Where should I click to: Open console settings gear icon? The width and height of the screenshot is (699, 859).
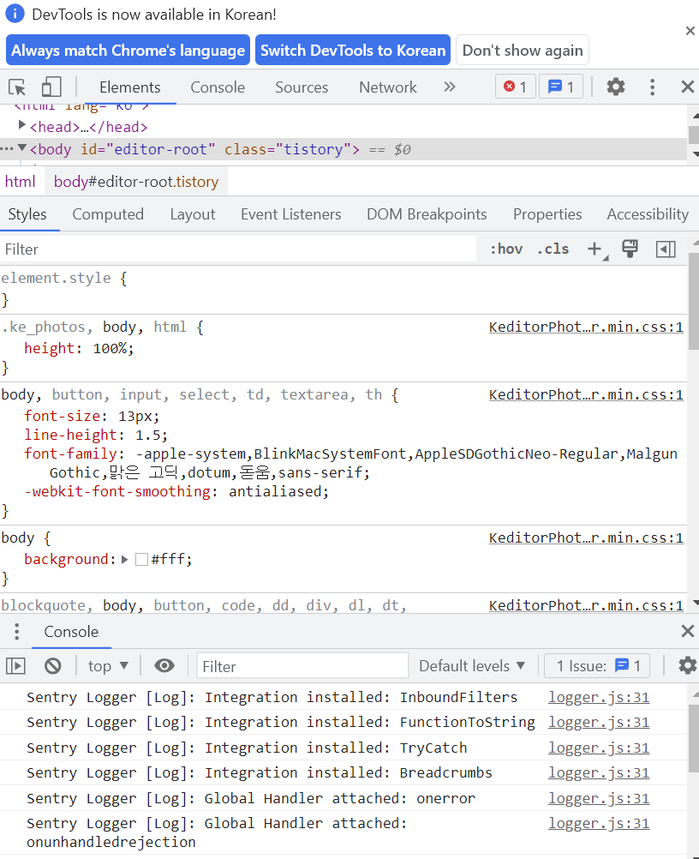[x=688, y=665]
